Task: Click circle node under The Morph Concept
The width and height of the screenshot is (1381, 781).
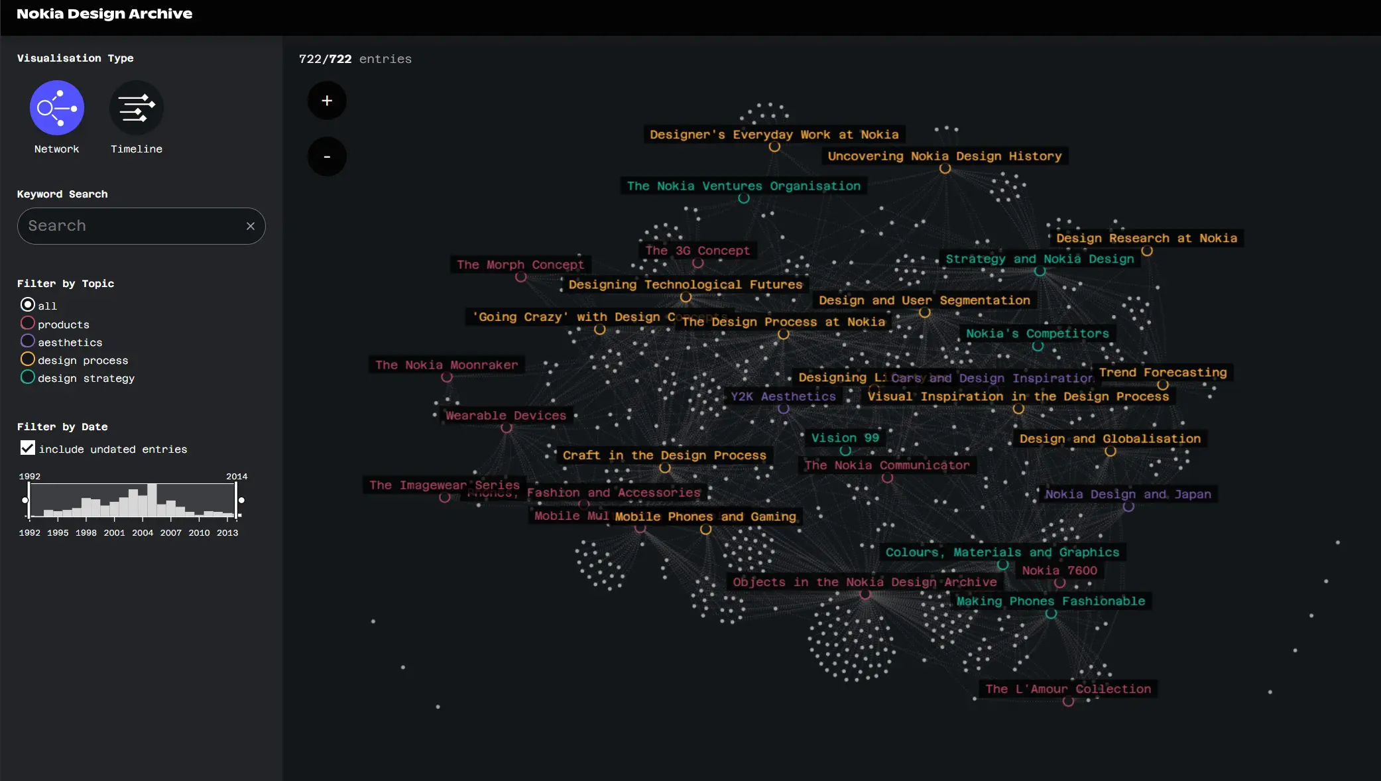Action: coord(520,277)
